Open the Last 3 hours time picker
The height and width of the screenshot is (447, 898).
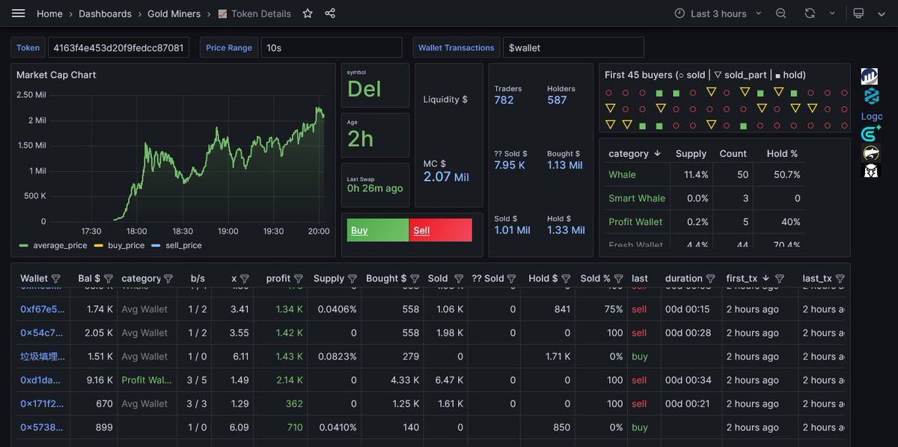click(x=718, y=13)
